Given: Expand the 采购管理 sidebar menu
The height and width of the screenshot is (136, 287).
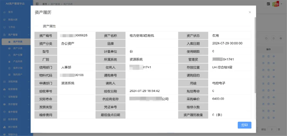Looking at the screenshot, I should [x=15, y=97].
